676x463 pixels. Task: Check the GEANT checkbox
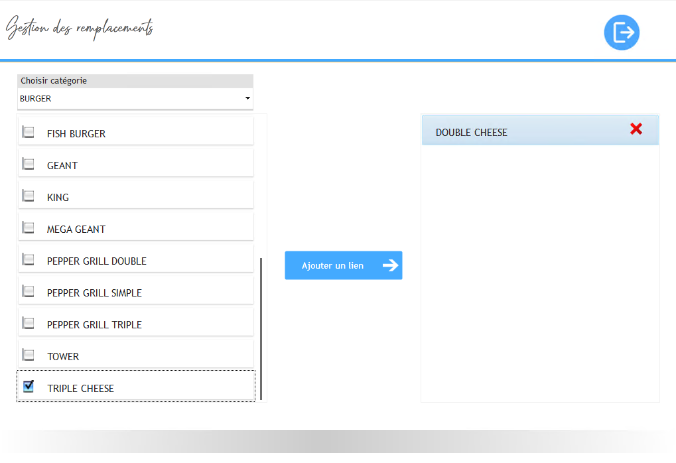pos(29,164)
